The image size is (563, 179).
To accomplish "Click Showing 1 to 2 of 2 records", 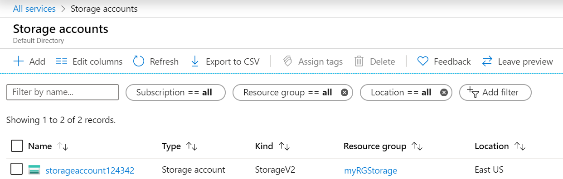I will [x=61, y=120].
